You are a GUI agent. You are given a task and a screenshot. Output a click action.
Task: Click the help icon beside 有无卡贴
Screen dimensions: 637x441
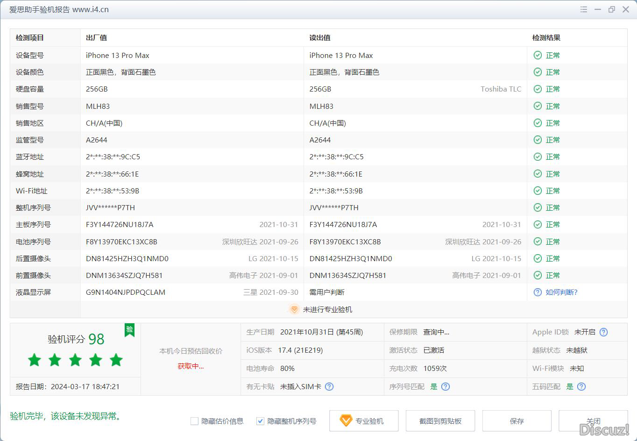click(x=329, y=386)
